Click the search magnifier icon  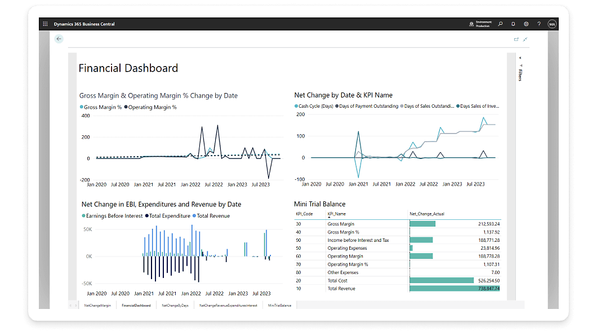coord(501,24)
